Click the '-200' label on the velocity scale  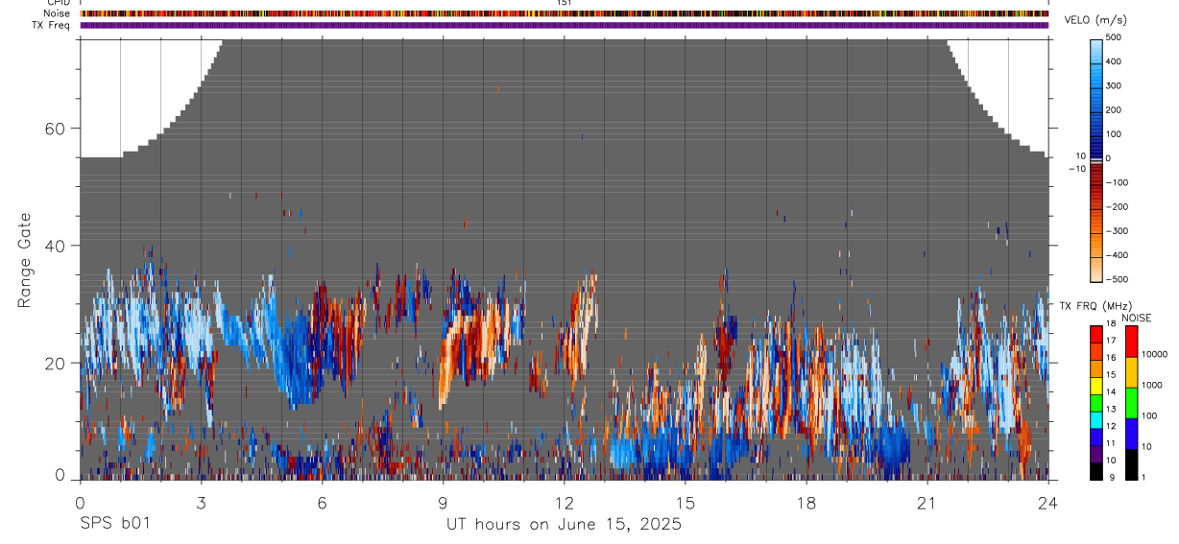(x=1117, y=207)
